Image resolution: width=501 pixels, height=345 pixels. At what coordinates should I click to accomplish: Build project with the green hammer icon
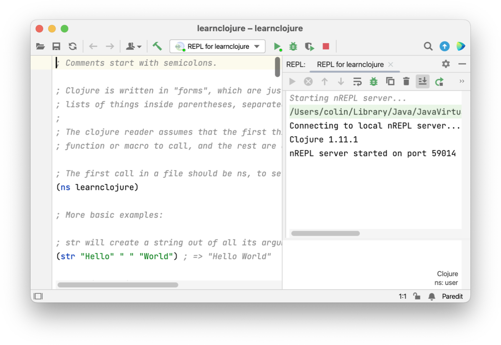(x=157, y=46)
